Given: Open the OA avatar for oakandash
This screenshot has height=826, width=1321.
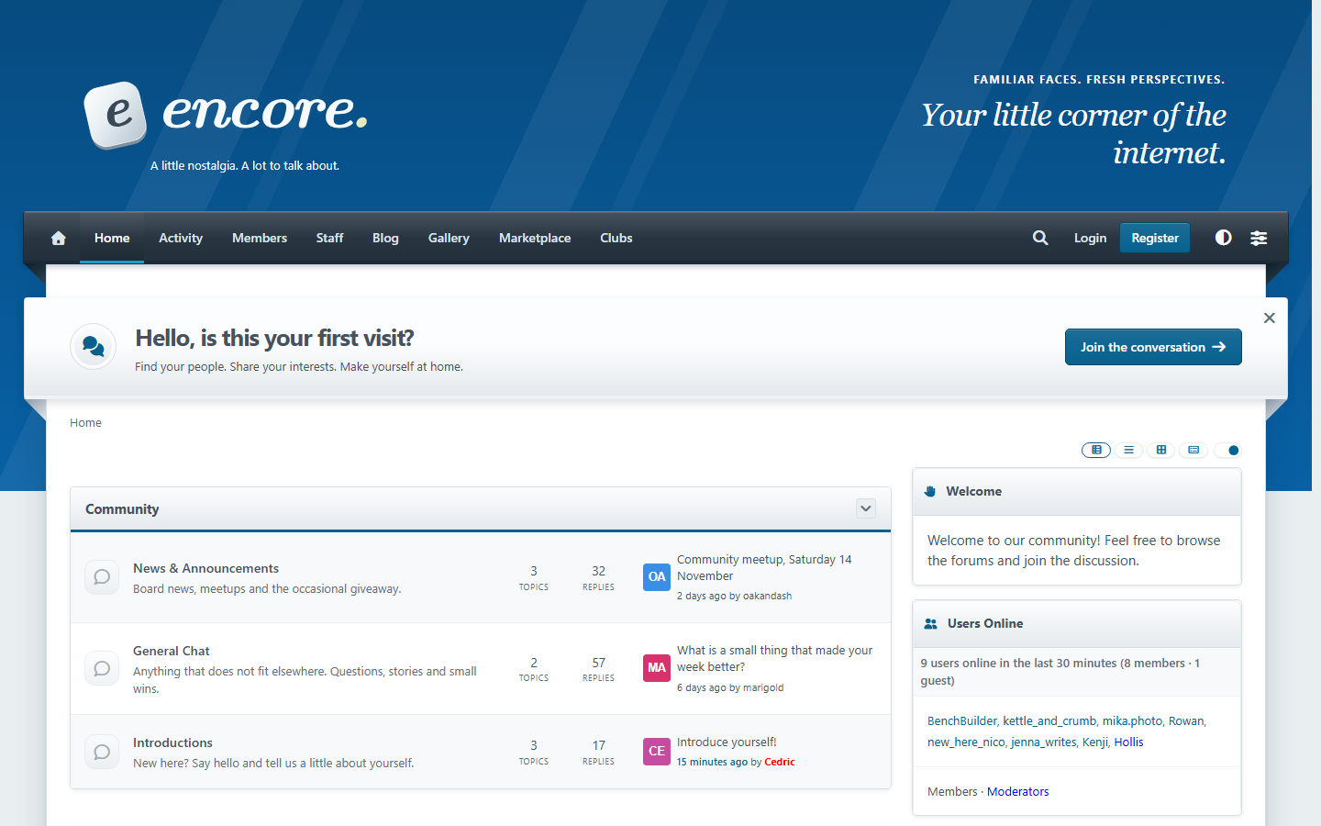Looking at the screenshot, I should [657, 577].
